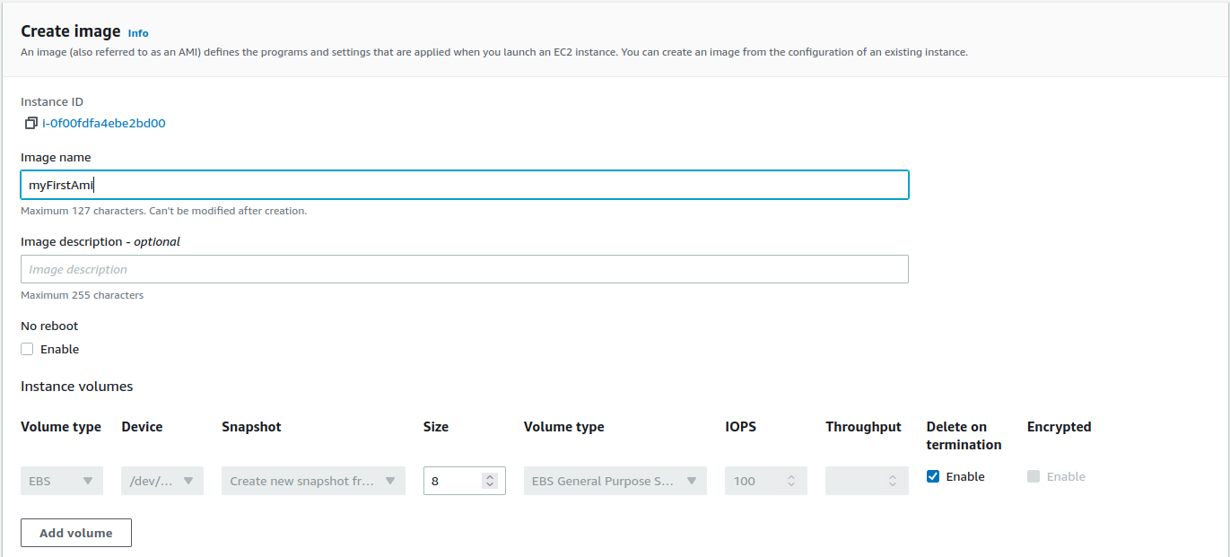Screen dimensions: 1230x557
Task: Click the copy Instance ID icon
Action: (x=31, y=124)
